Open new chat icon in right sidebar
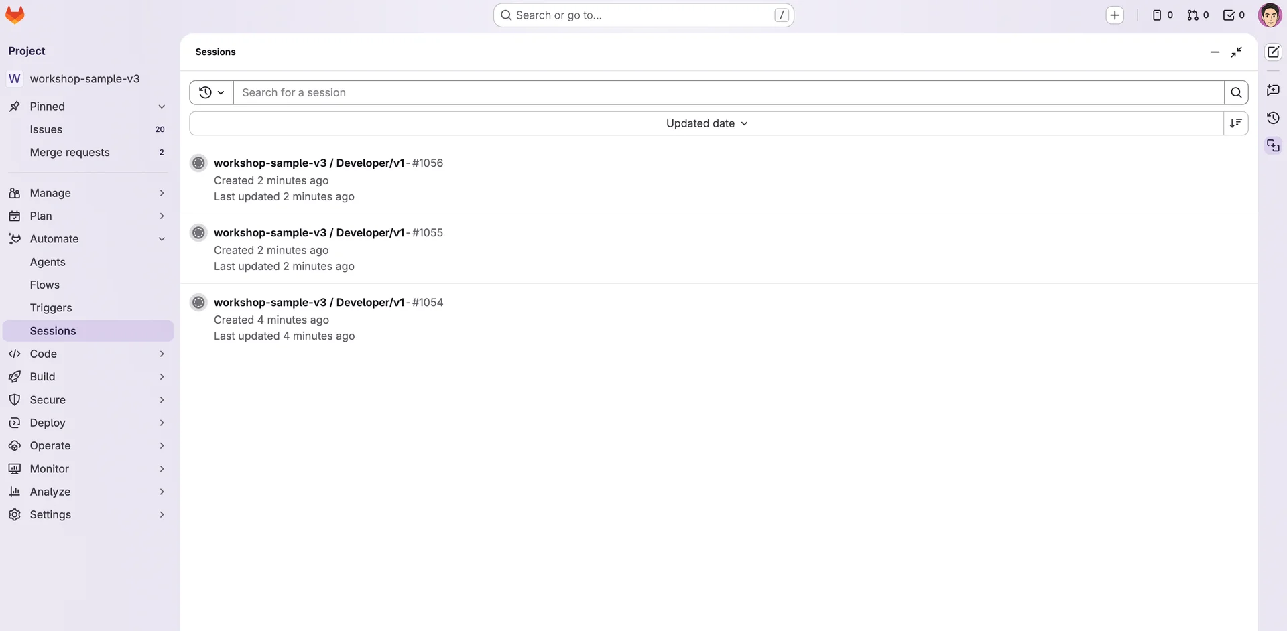The height and width of the screenshot is (631, 1287). click(1272, 52)
